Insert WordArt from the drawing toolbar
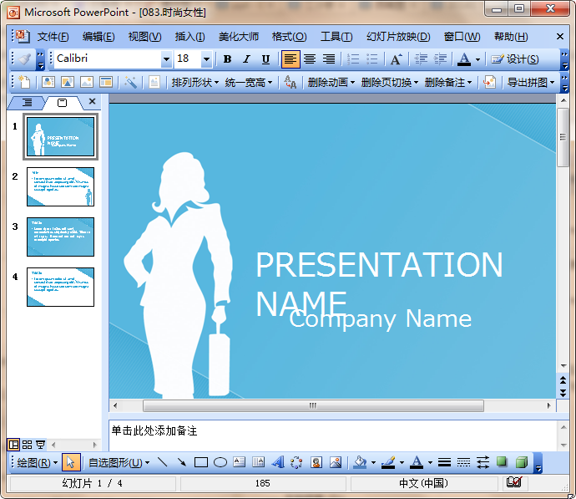The image size is (576, 499). click(277, 462)
